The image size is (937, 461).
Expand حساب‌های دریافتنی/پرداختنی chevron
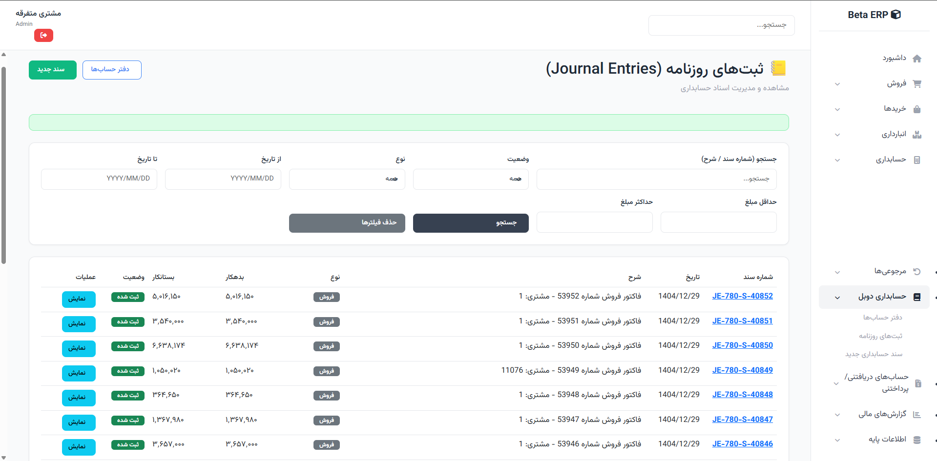click(836, 383)
